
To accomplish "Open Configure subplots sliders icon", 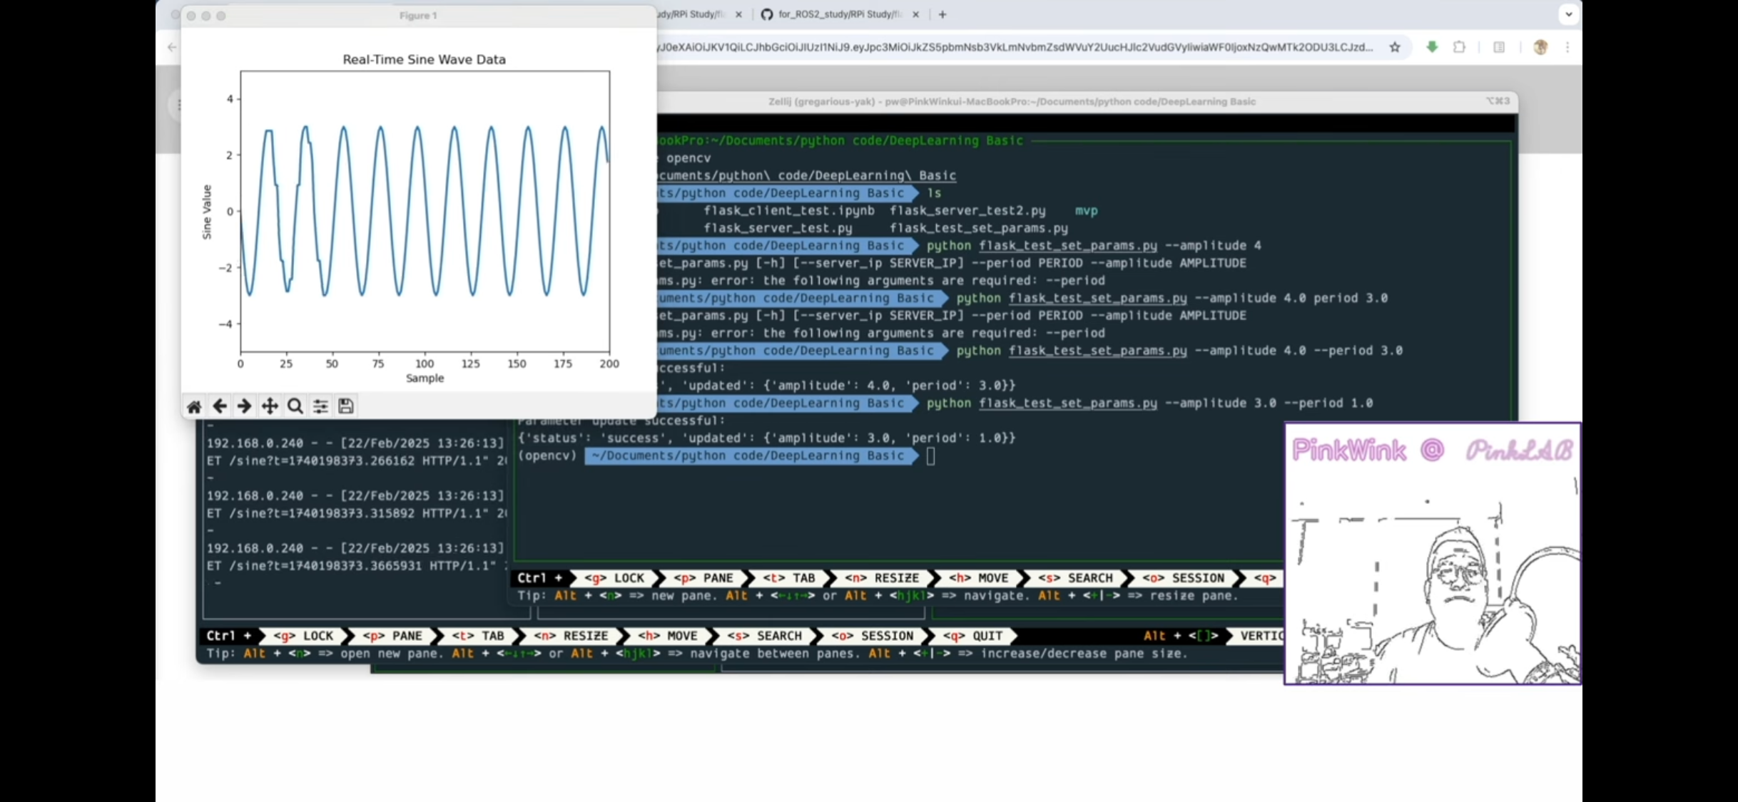I will (x=320, y=406).
